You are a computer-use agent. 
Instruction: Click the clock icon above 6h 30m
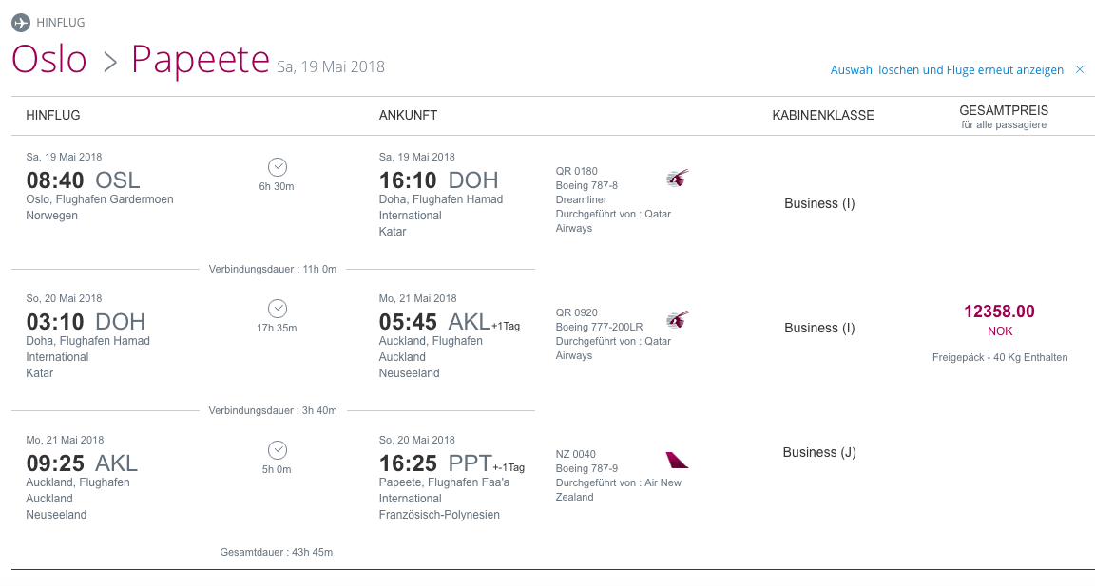278,167
